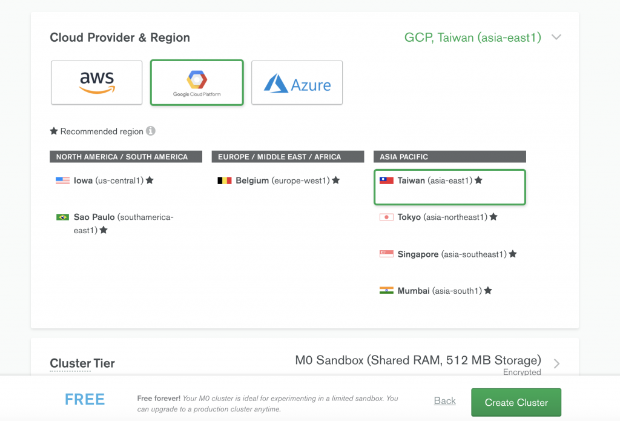Click the Cluster Tier heading
Image resolution: width=620 pixels, height=421 pixels.
coord(82,363)
